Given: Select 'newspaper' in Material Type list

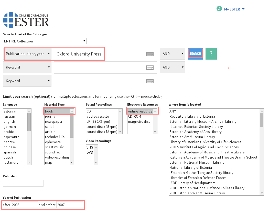Looking at the screenshot, I should click(57, 121).
